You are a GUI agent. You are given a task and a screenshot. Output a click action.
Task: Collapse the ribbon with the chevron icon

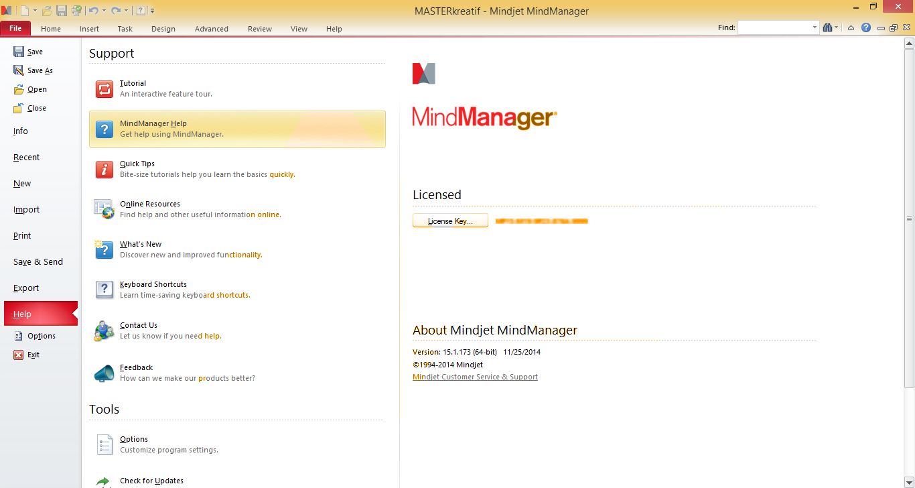click(x=851, y=28)
